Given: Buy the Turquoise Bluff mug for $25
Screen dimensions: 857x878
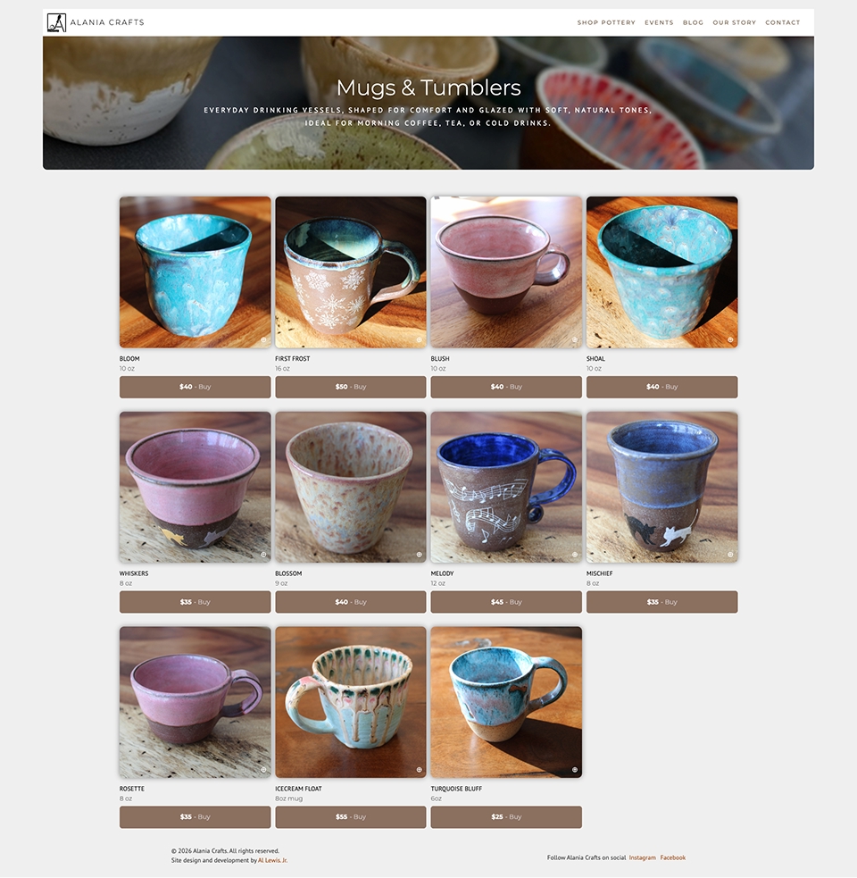Looking at the screenshot, I should [x=506, y=817].
